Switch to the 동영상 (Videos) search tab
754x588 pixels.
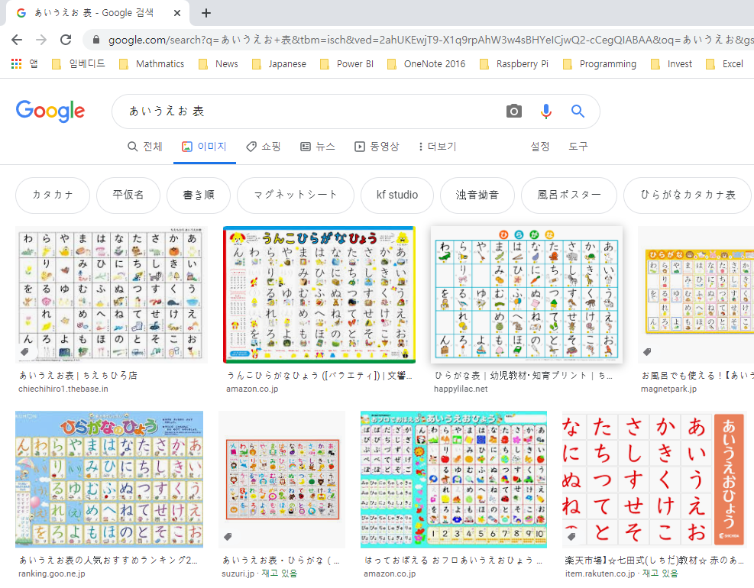pyautogui.click(x=377, y=147)
